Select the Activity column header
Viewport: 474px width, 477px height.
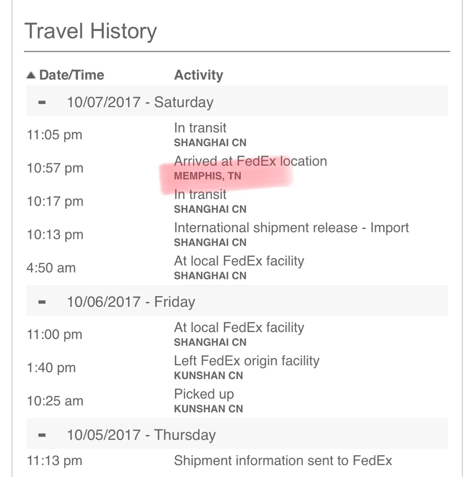(x=199, y=75)
